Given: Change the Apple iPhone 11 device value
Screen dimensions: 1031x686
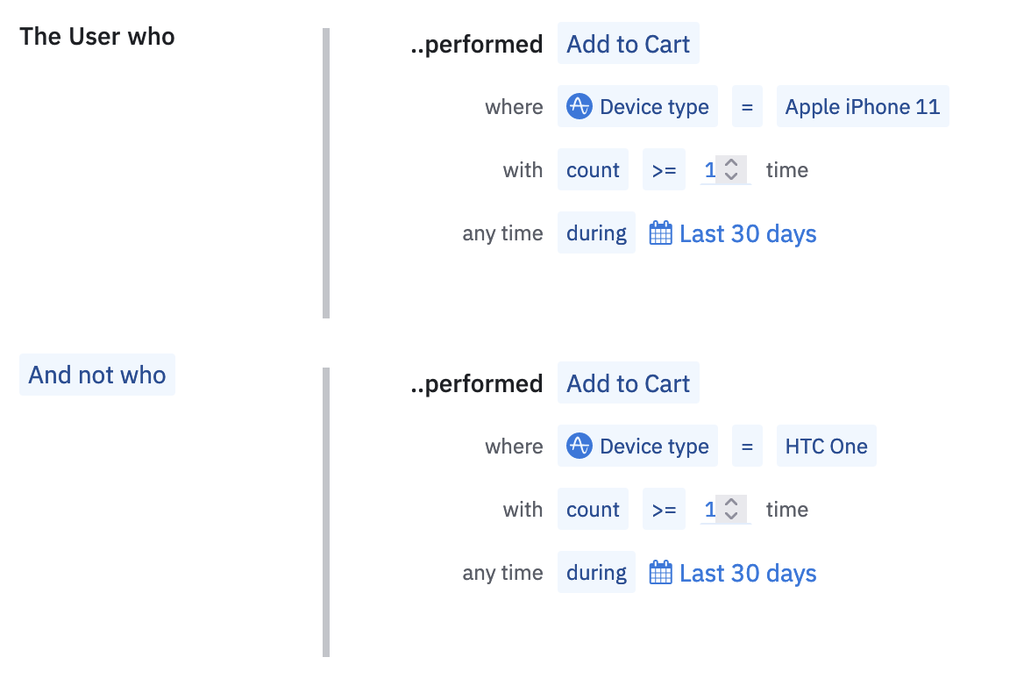Looking at the screenshot, I should 862,107.
